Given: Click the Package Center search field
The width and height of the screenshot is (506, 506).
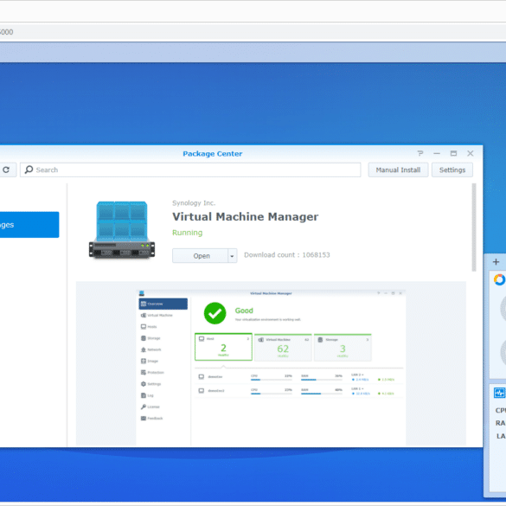Looking at the screenshot, I should [190, 170].
